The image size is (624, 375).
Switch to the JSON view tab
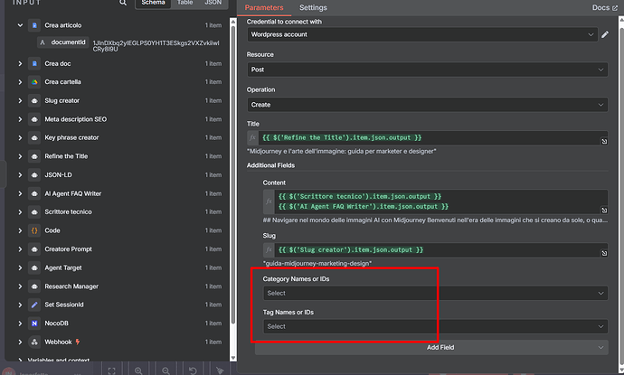coord(213,3)
